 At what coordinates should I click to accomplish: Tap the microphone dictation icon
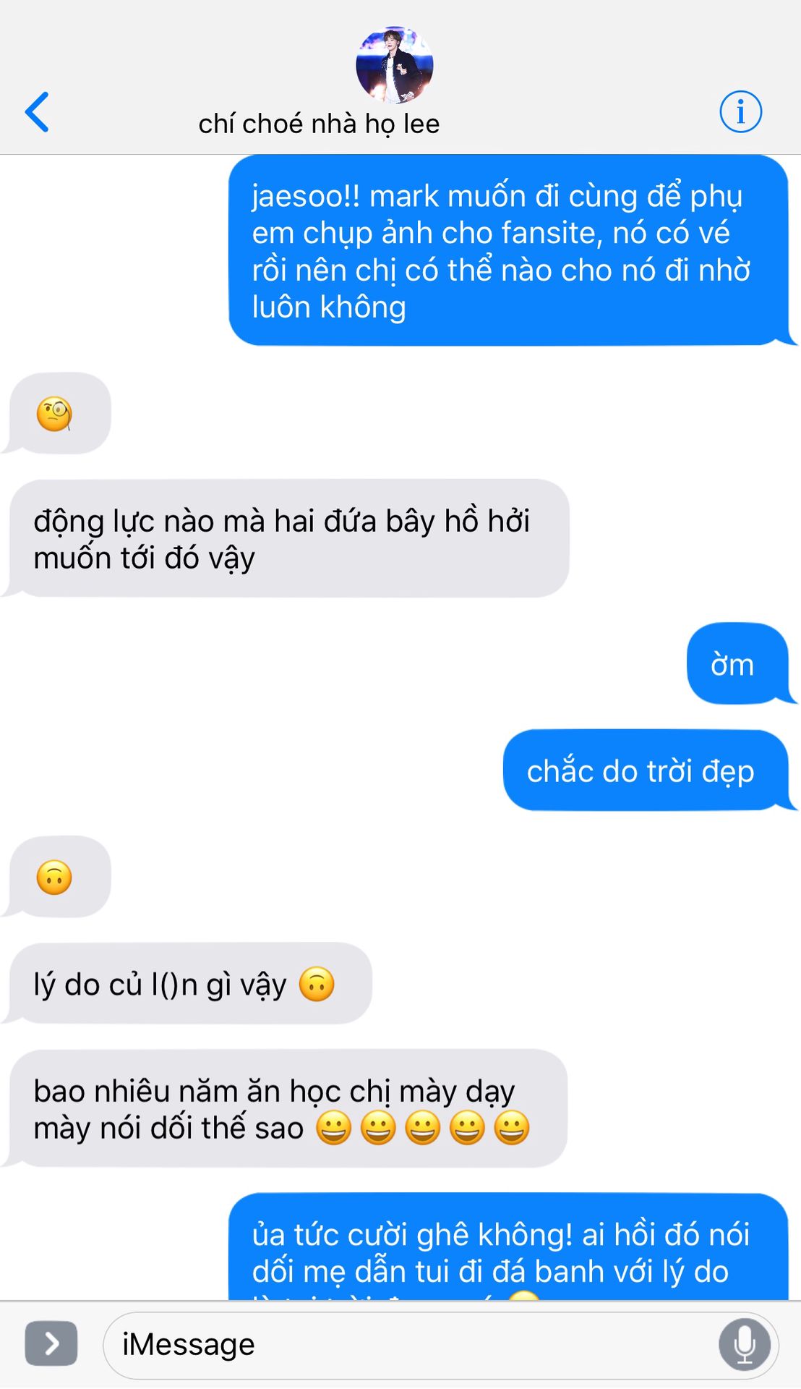pyautogui.click(x=744, y=1344)
